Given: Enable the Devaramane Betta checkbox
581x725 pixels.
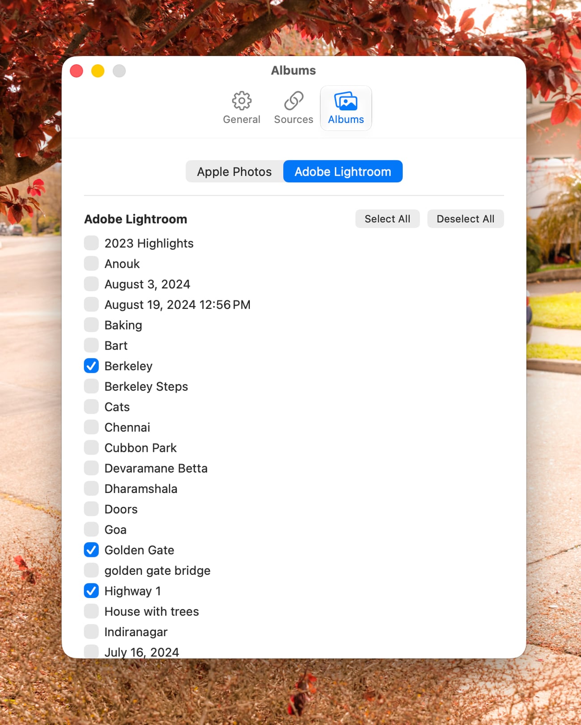Looking at the screenshot, I should (x=92, y=468).
